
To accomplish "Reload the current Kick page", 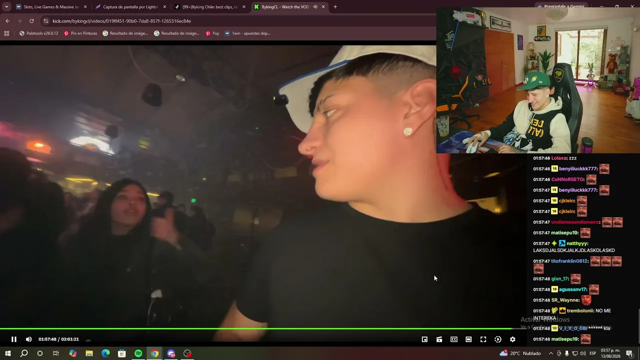I will tap(31, 21).
